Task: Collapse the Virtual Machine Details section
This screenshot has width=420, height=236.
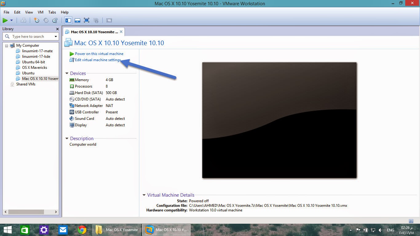Action: coord(144,195)
